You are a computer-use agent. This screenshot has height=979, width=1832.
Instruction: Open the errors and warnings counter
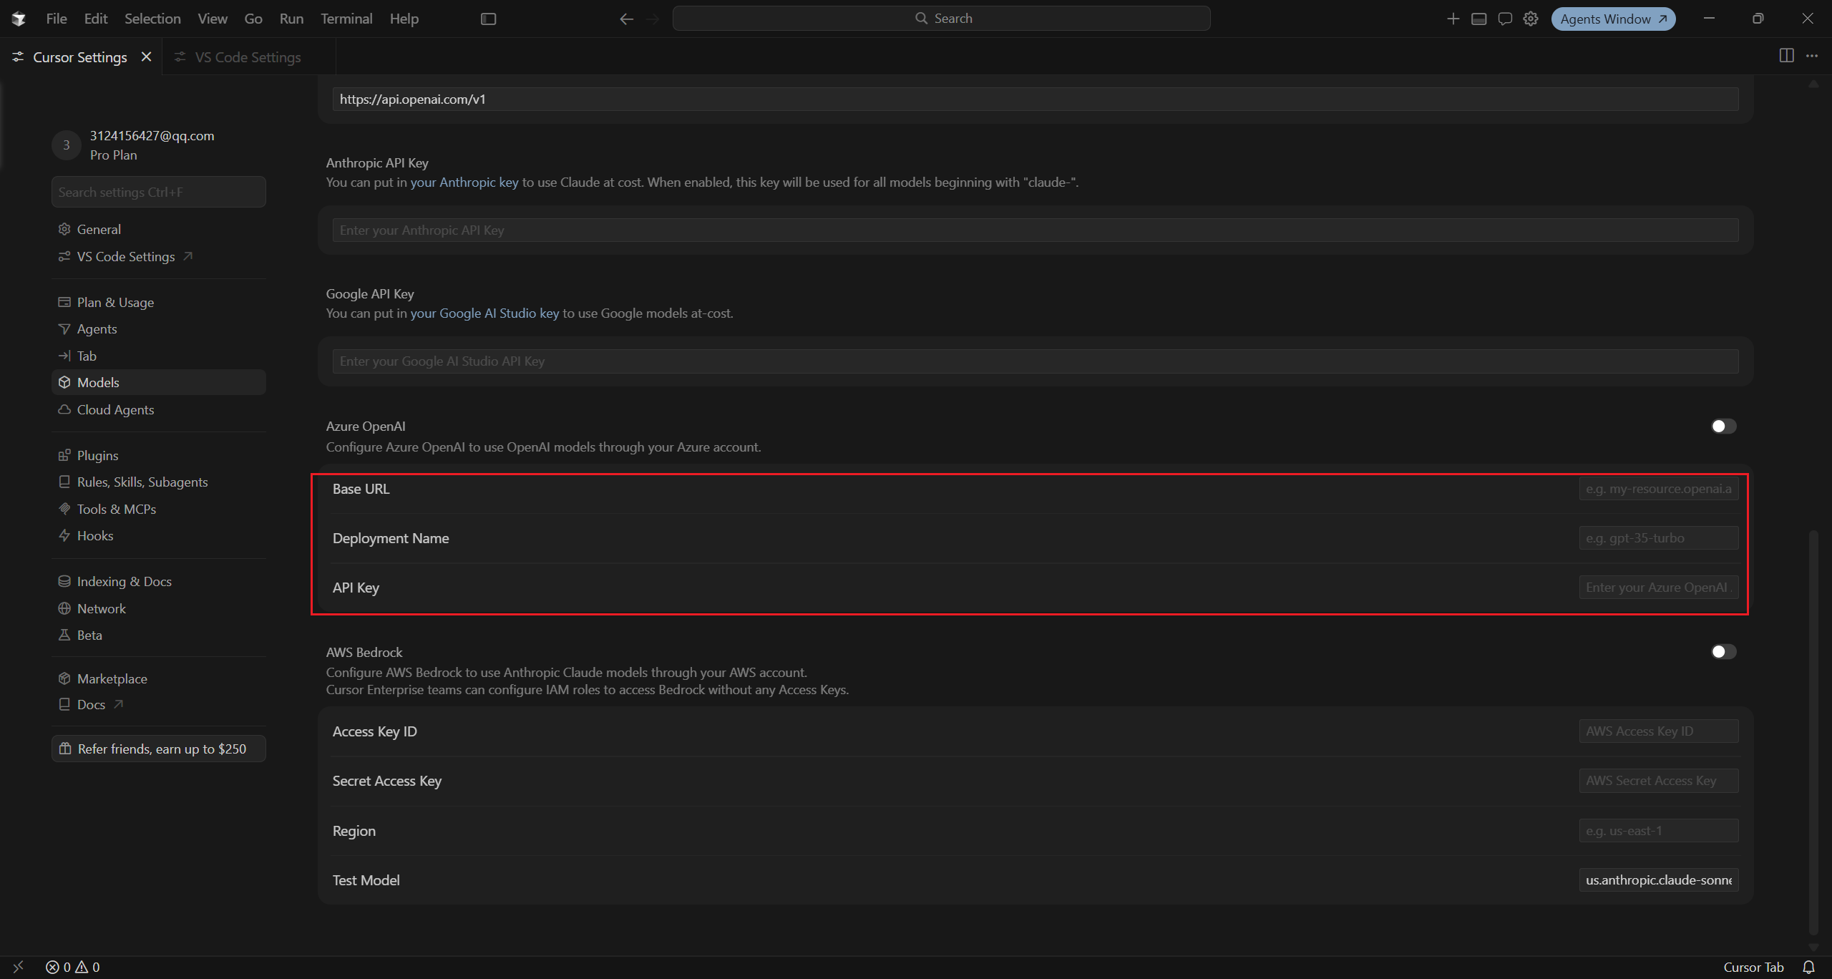[x=73, y=967]
